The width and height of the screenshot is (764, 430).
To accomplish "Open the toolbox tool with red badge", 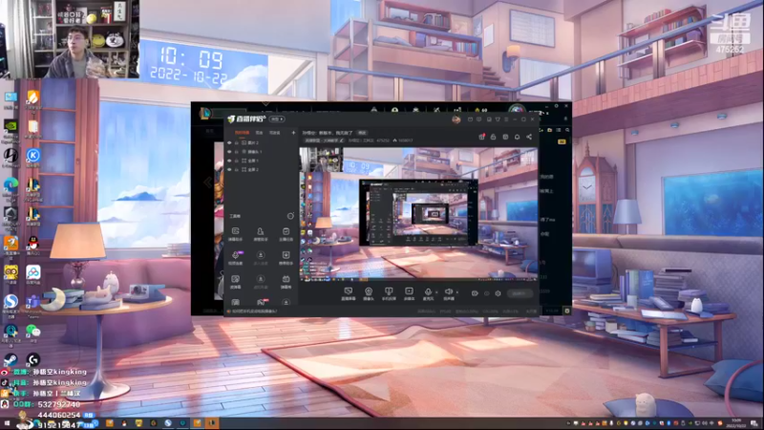I will 261,302.
